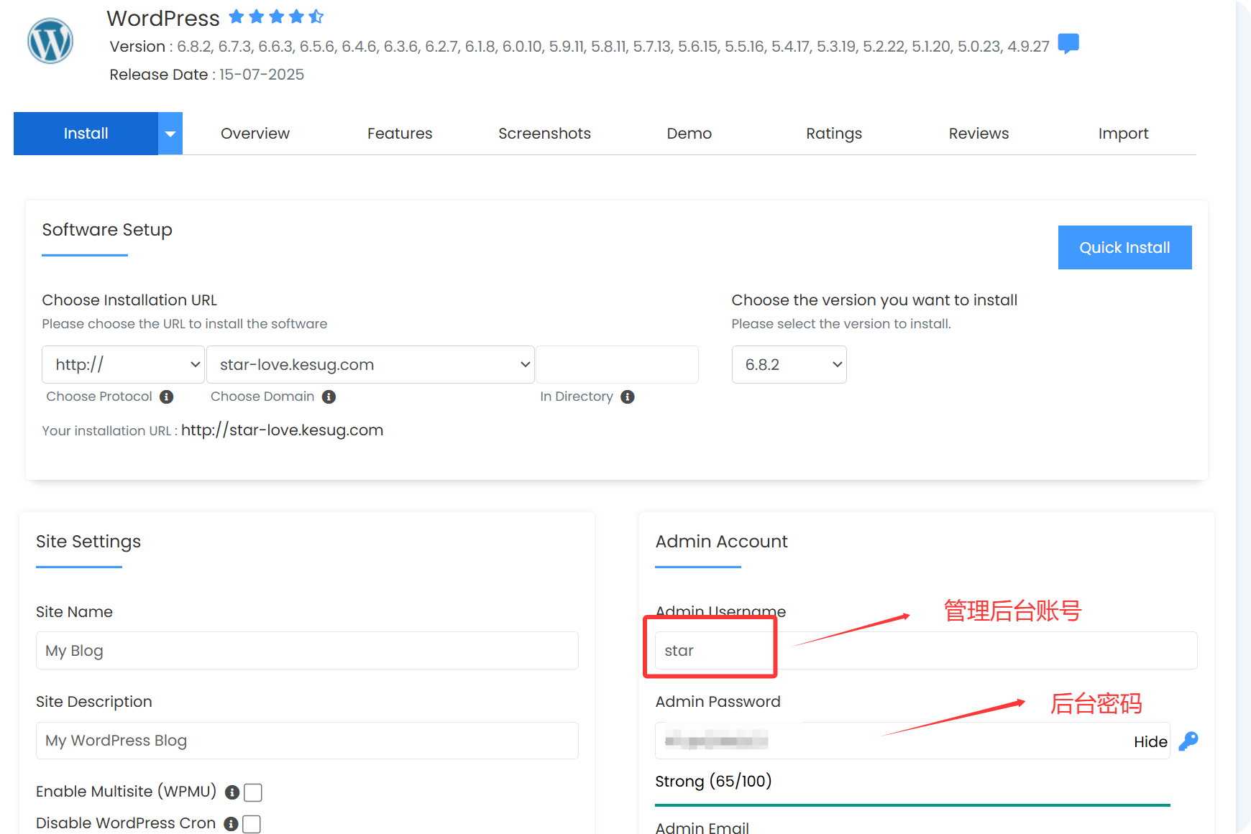Click the Site Name input field
1251x834 pixels.
pyautogui.click(x=307, y=651)
